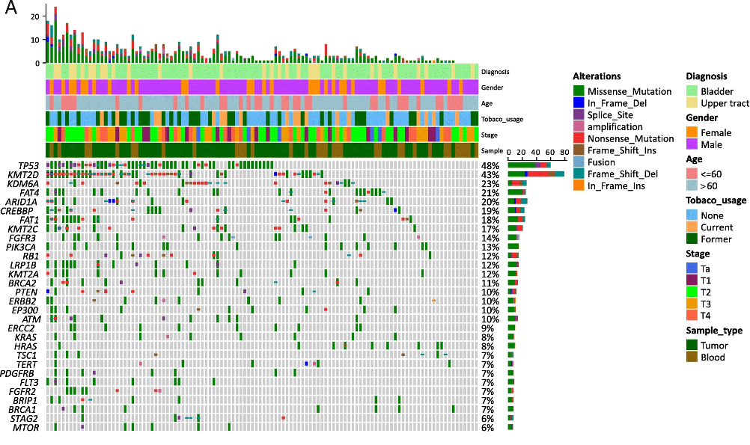Click the FAT4 gene label

pyautogui.click(x=29, y=193)
